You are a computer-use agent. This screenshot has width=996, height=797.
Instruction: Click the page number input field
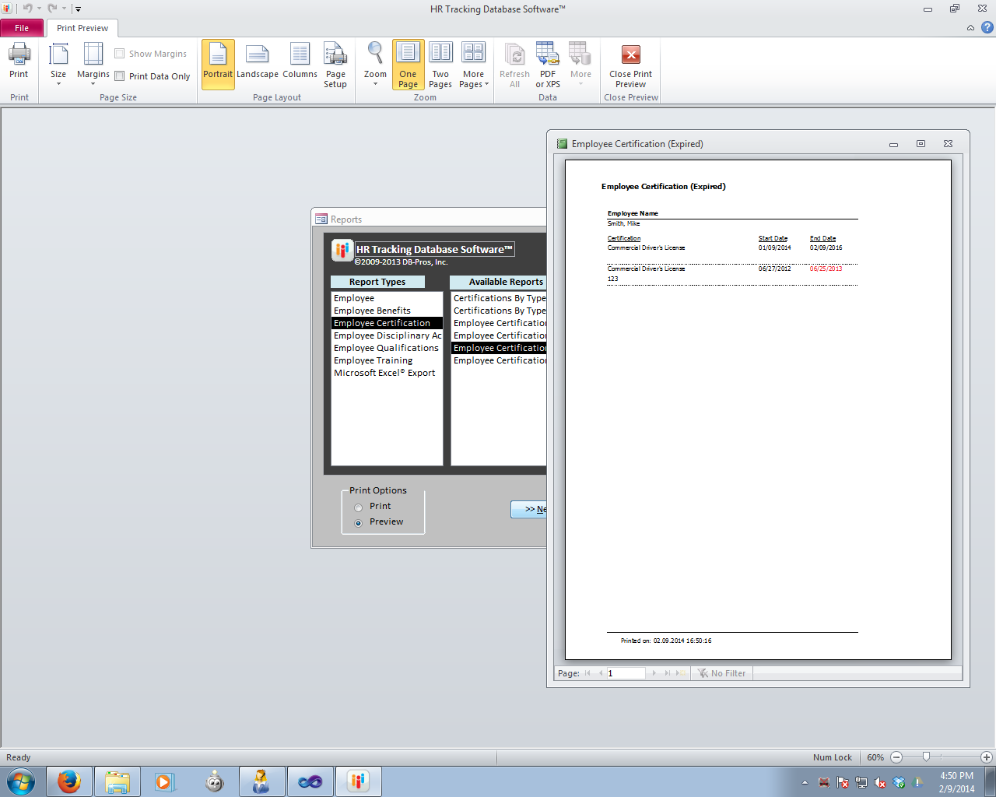[626, 673]
